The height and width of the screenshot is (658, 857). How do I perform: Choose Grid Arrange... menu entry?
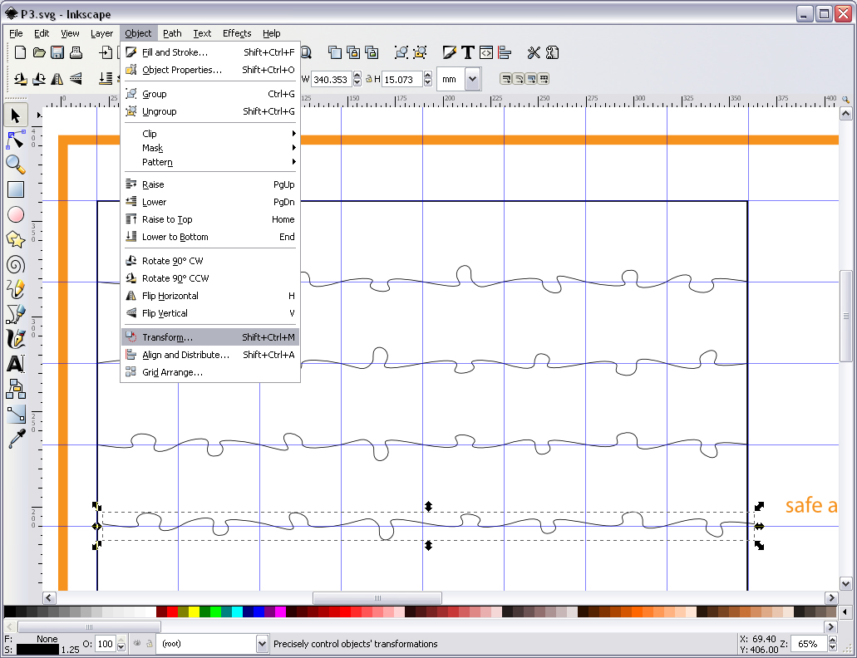(210, 372)
